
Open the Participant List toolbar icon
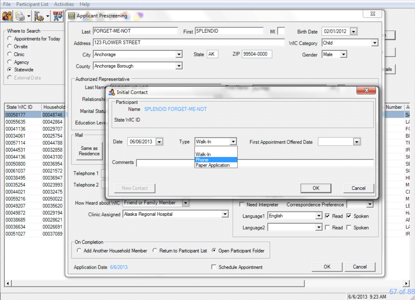[7, 16]
